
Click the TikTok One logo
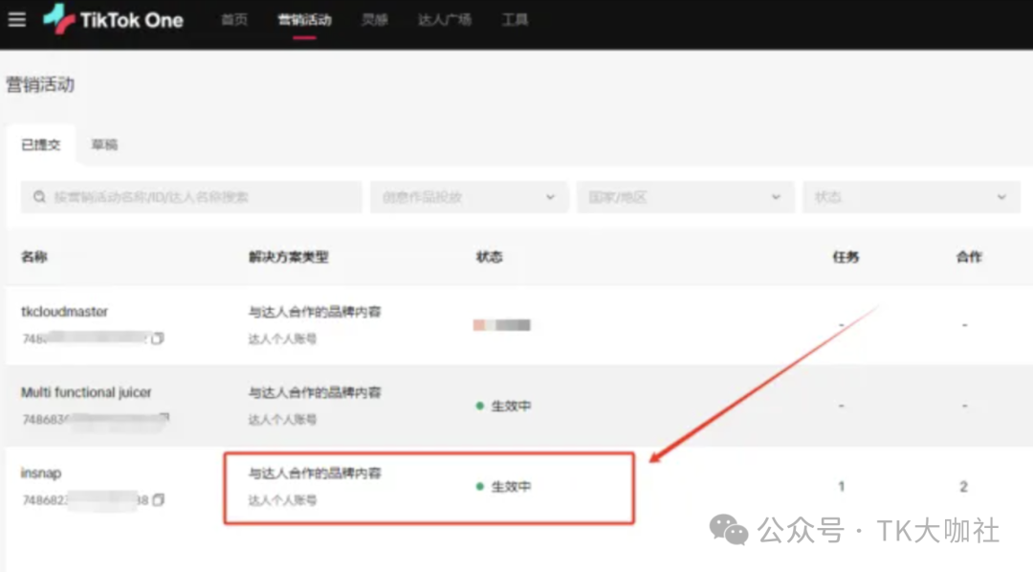(x=113, y=19)
